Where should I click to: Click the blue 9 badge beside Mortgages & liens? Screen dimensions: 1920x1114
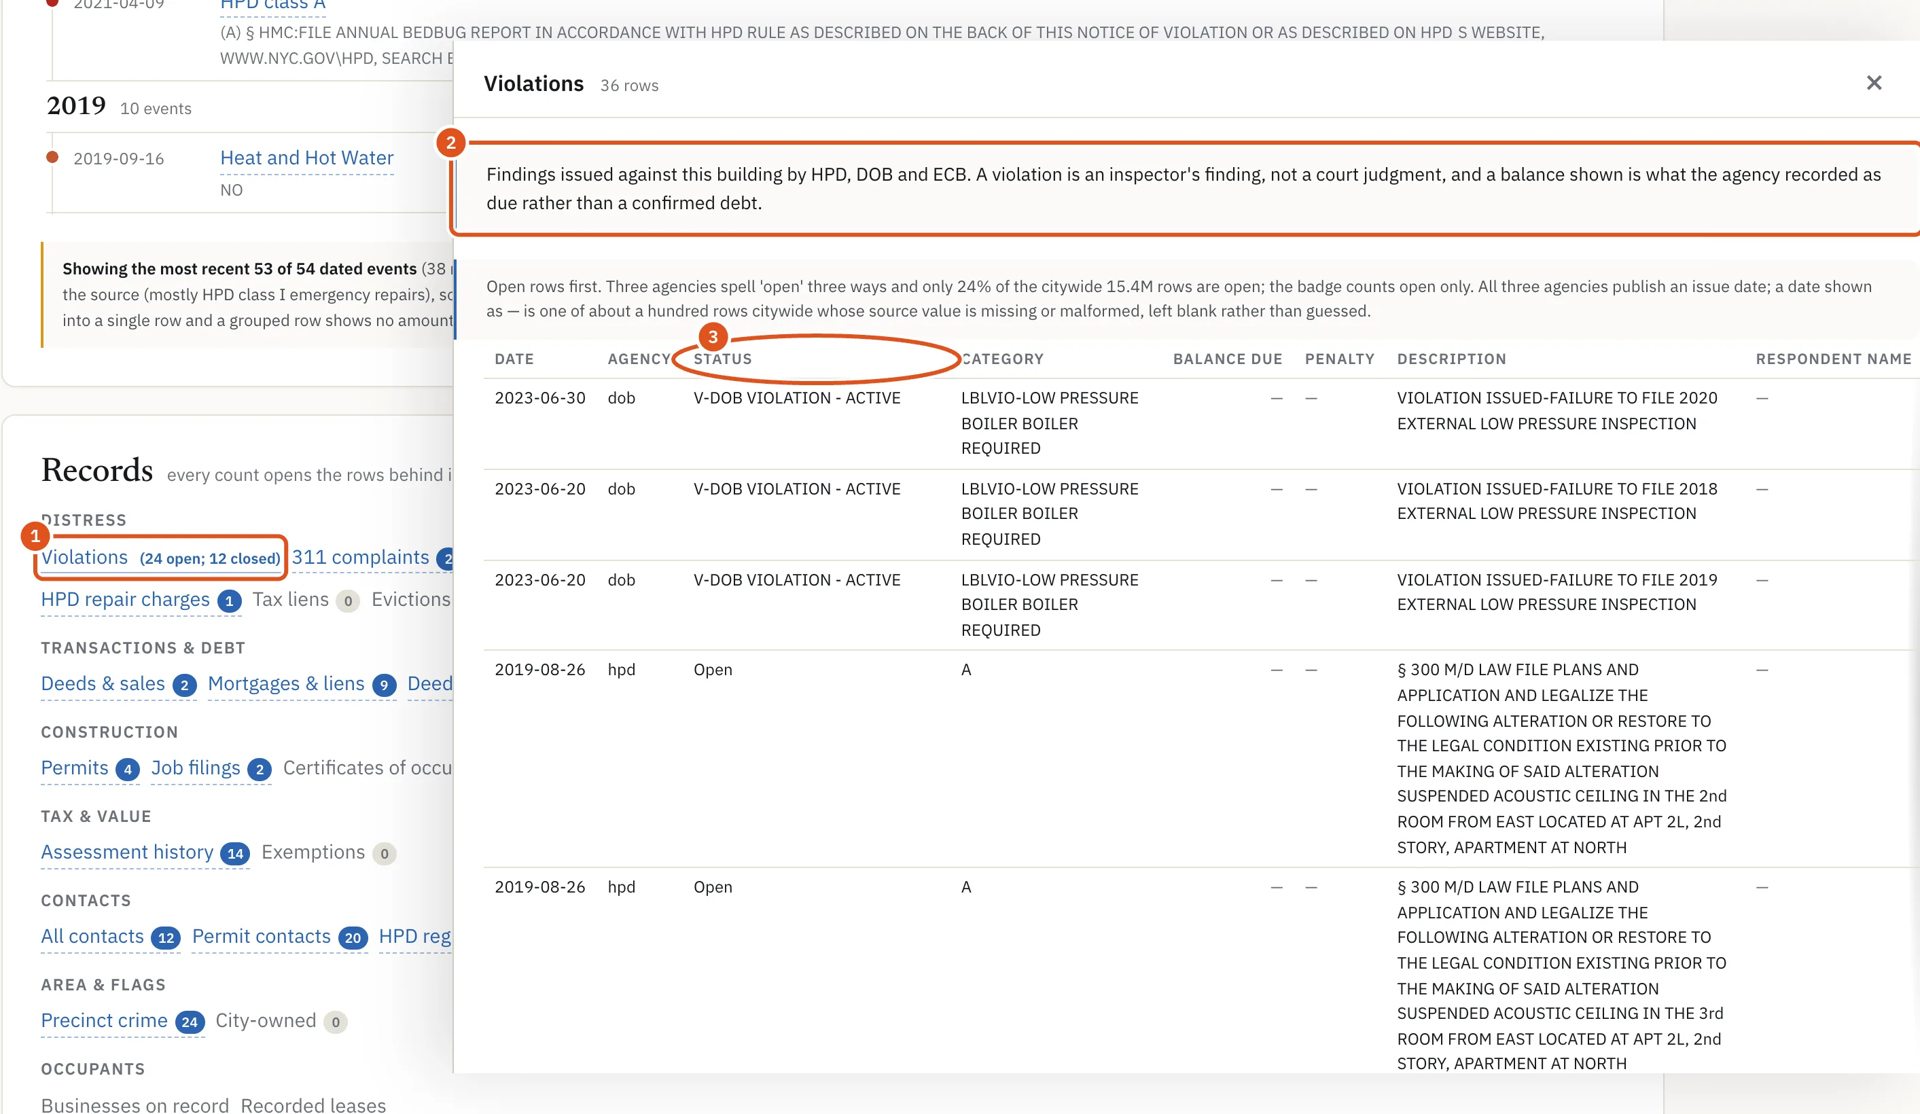(x=384, y=685)
